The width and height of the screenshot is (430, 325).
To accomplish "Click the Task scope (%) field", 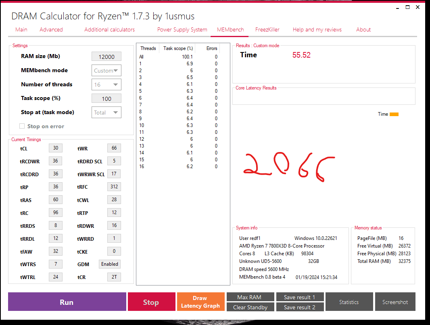I will click(106, 99).
